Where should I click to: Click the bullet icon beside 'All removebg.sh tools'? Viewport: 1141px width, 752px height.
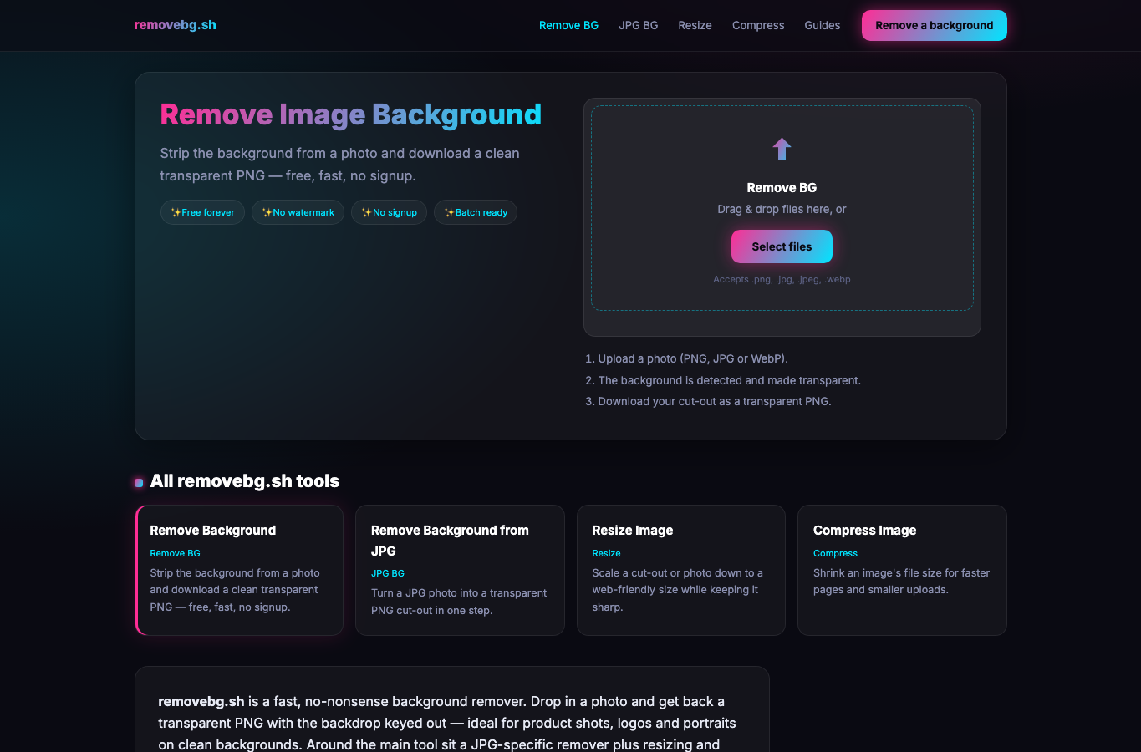pos(139,482)
